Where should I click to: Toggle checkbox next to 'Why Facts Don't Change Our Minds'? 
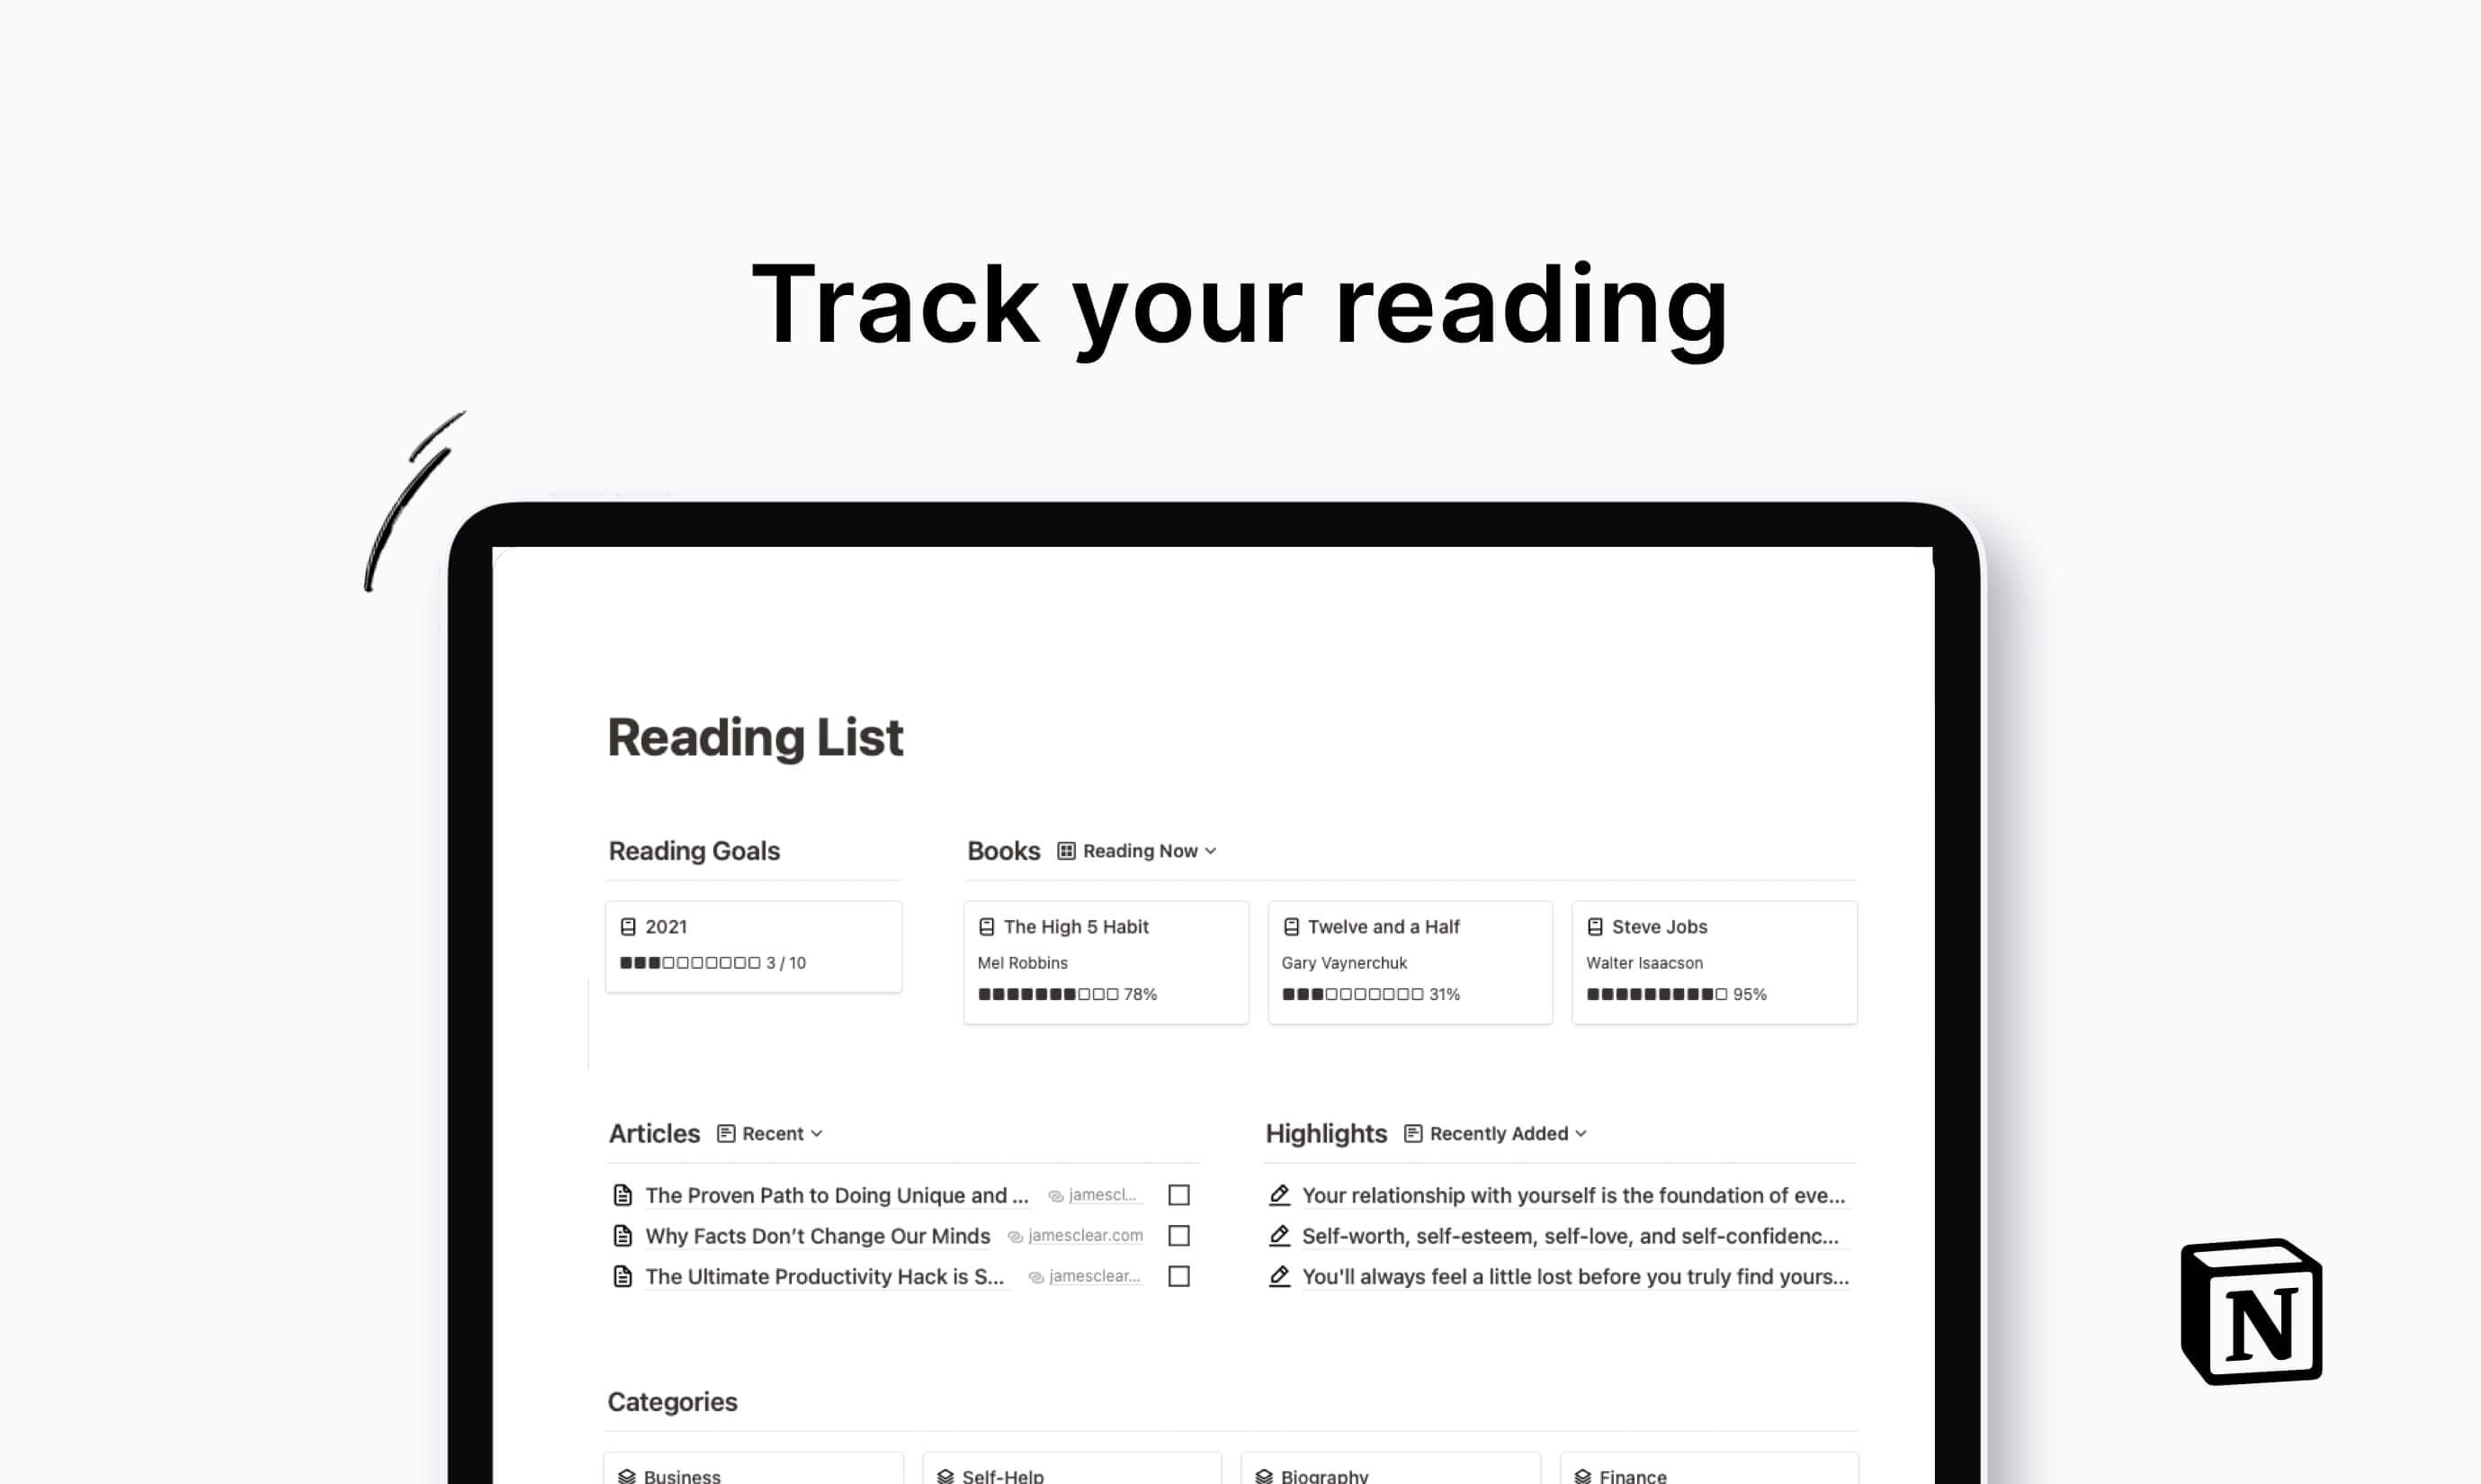point(1180,1235)
